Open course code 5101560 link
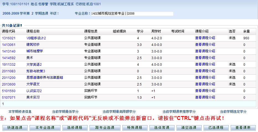The image size is (258, 132). pos(9,91)
